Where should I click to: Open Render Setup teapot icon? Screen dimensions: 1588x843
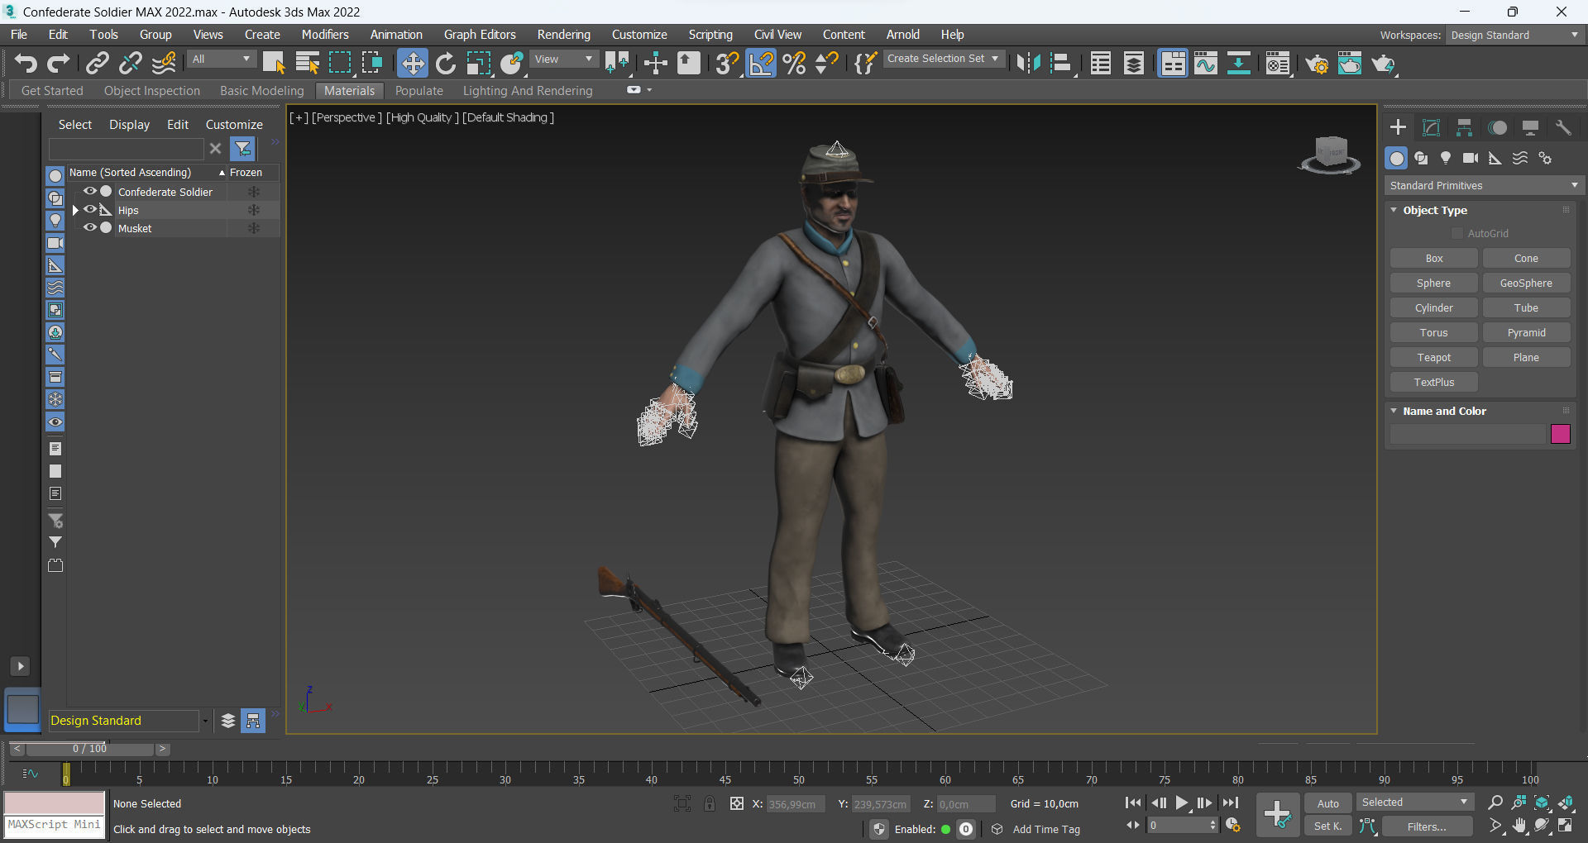pos(1317,64)
